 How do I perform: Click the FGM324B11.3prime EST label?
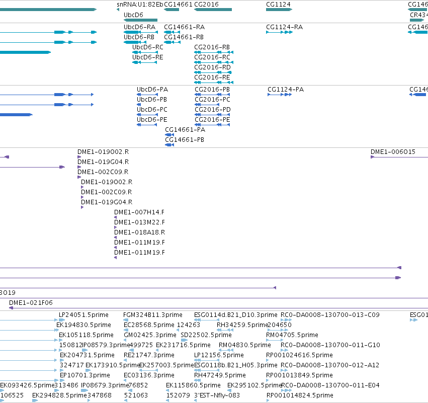(x=153, y=315)
